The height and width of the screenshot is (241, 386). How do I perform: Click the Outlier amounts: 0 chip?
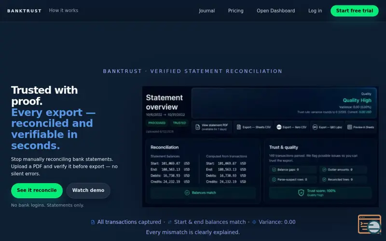(x=343, y=170)
